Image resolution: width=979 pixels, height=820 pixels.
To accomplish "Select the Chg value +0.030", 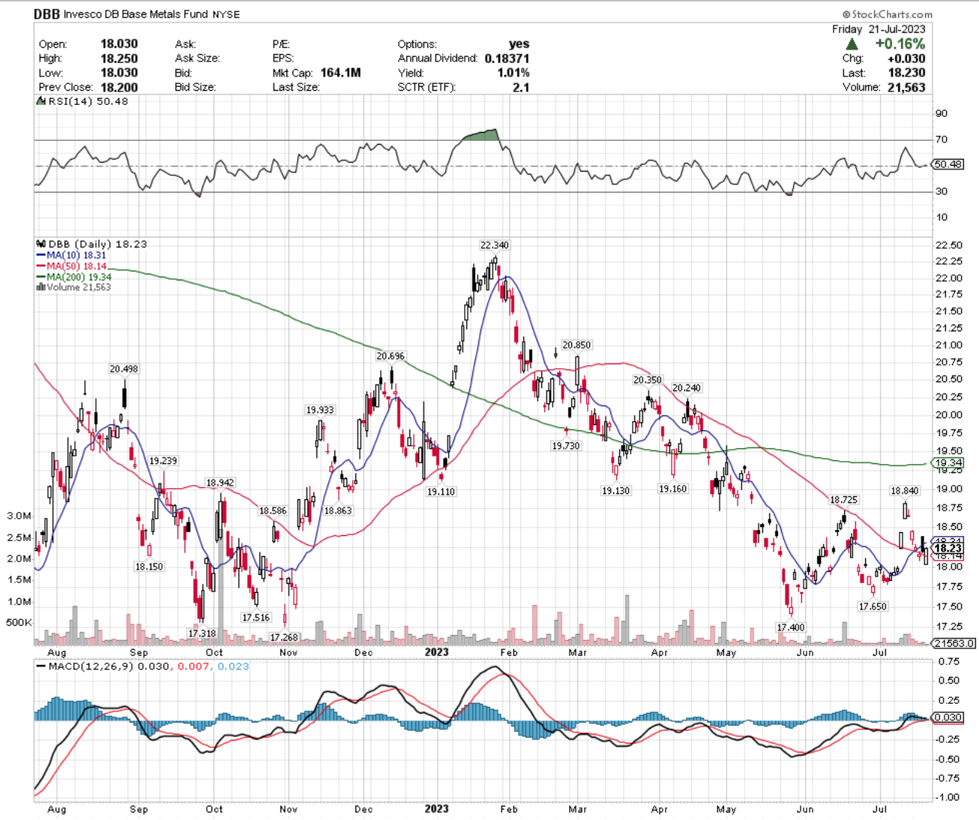I will (906, 58).
